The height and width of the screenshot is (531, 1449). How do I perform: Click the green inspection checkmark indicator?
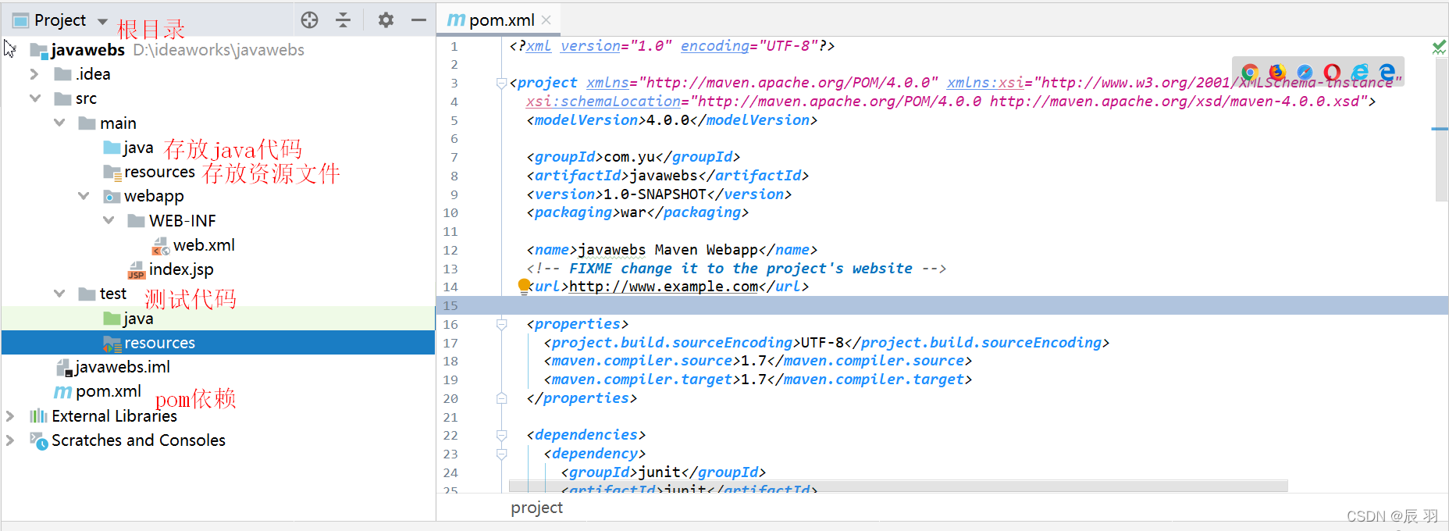[1439, 48]
